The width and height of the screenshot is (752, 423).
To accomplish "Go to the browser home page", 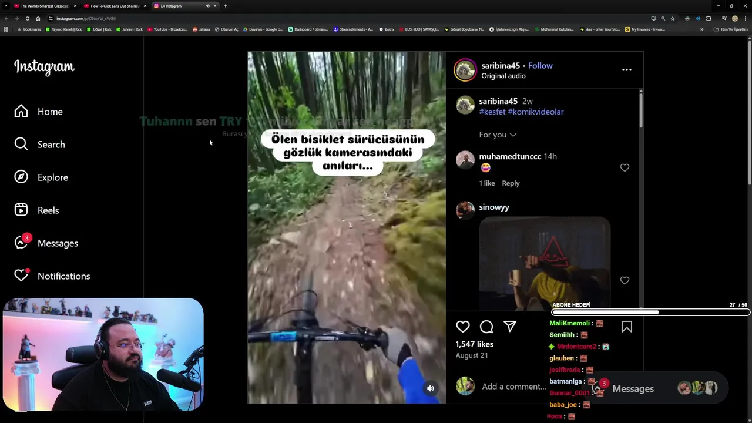I will pos(38,18).
